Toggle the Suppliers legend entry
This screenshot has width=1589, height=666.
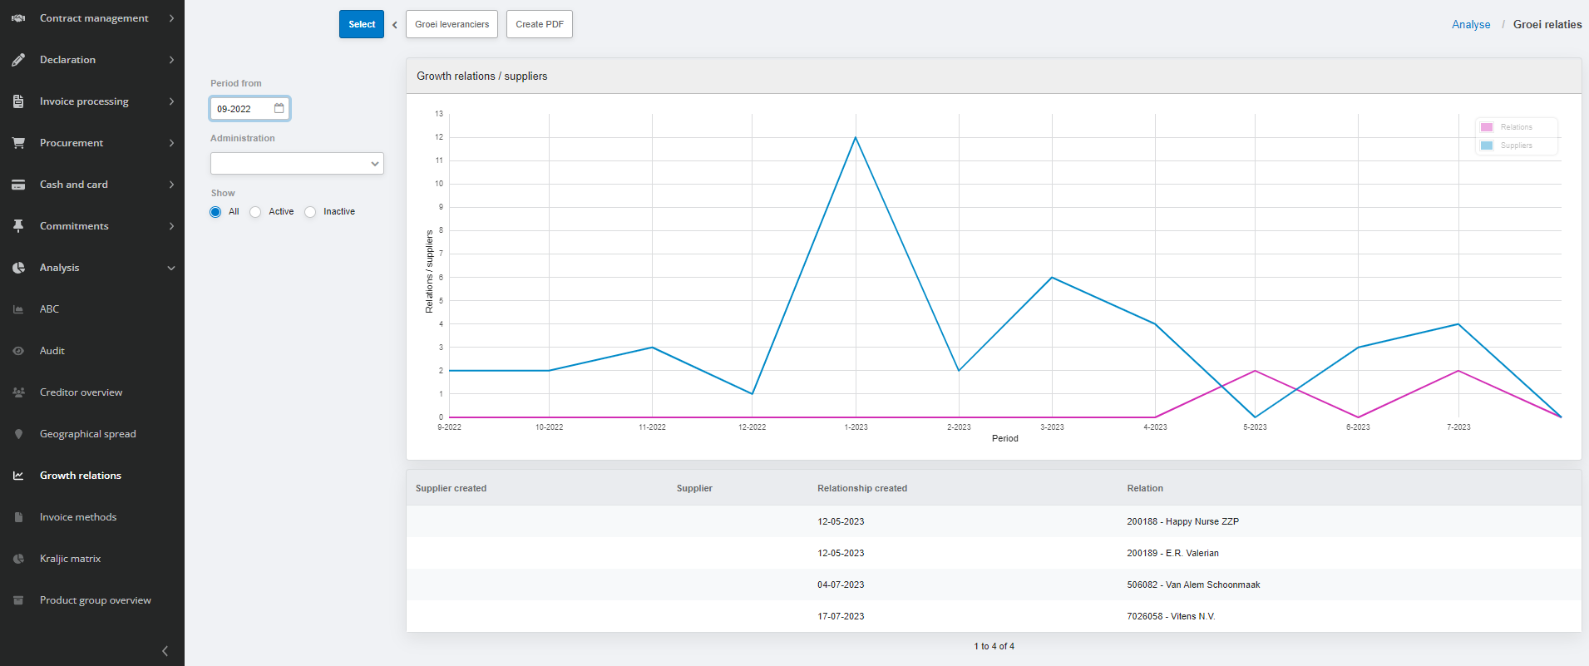click(x=1517, y=146)
